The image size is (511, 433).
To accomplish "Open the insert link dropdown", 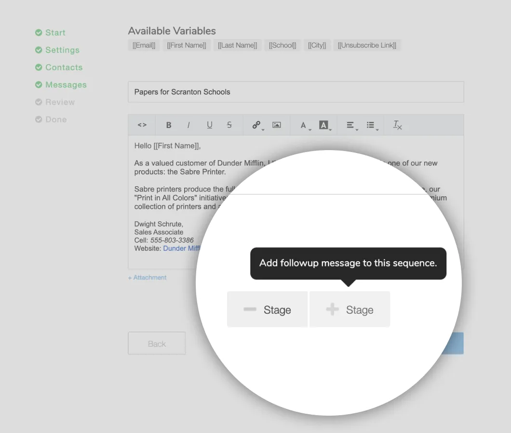I will pos(258,125).
